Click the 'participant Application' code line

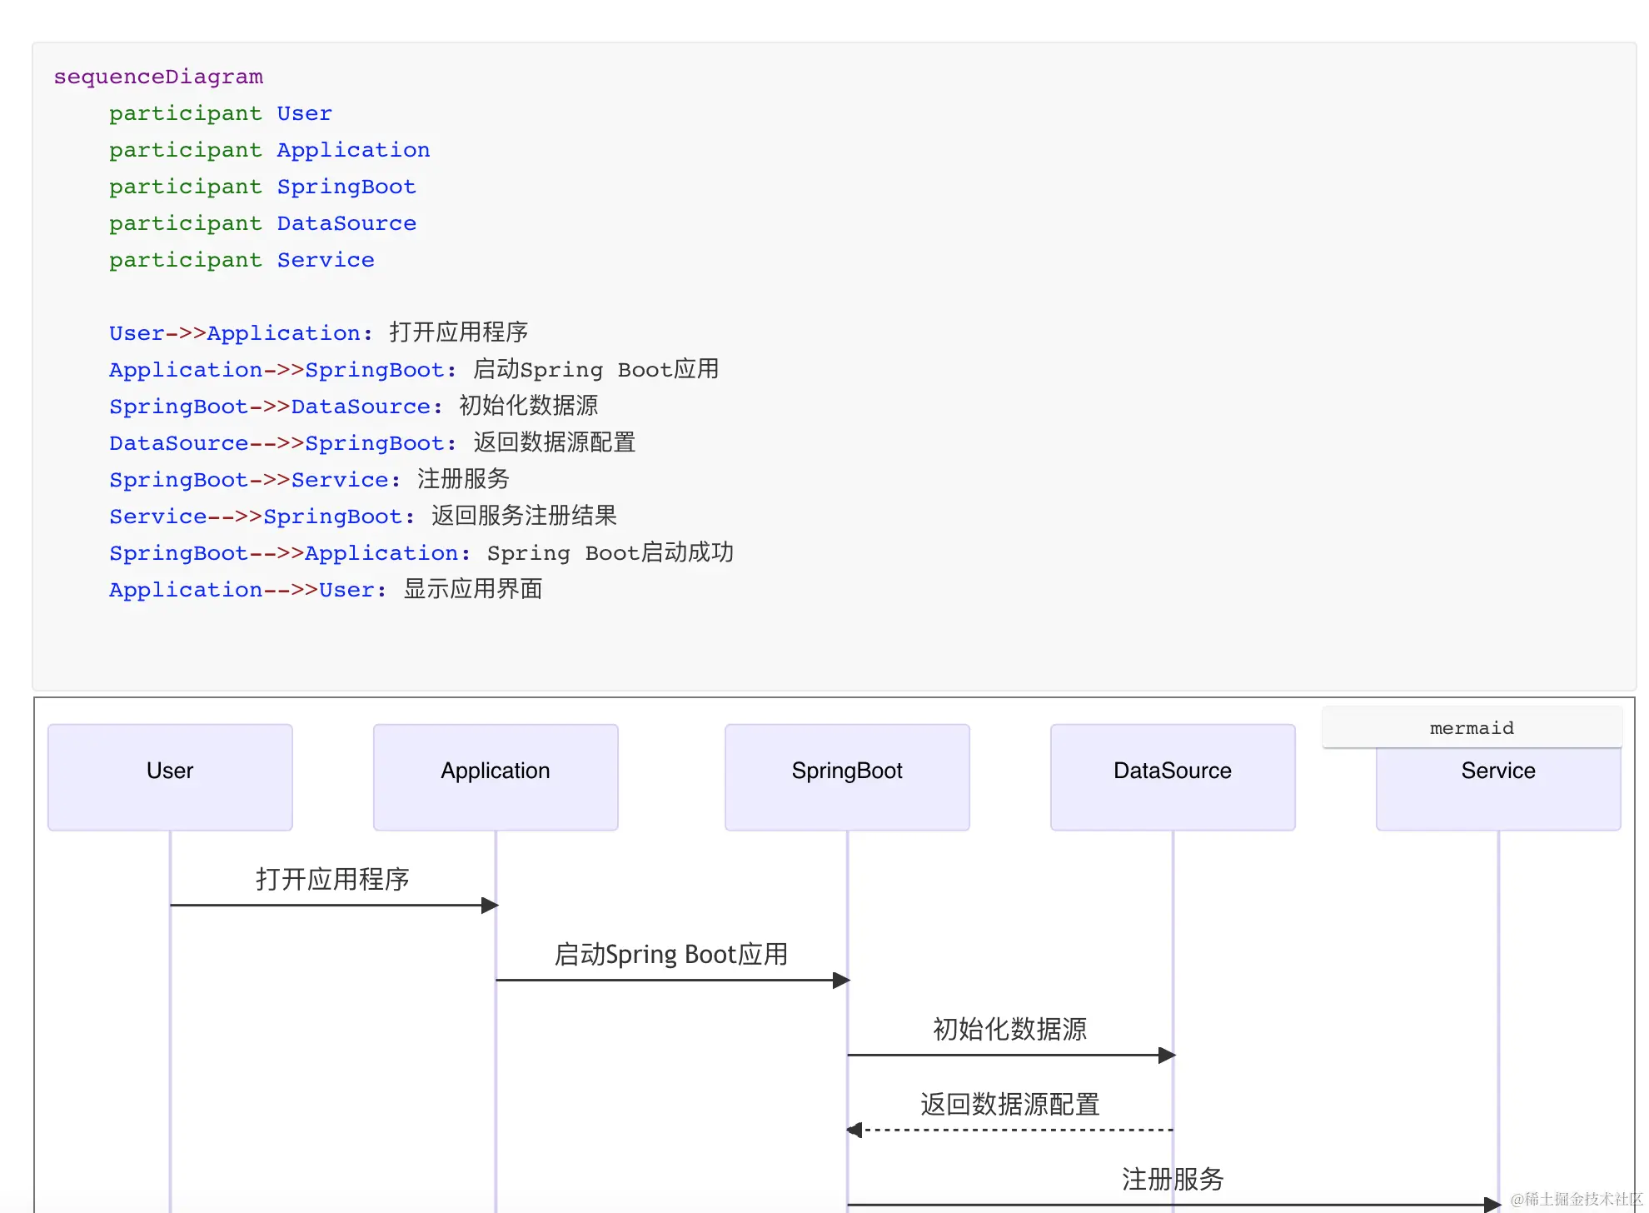[270, 150]
